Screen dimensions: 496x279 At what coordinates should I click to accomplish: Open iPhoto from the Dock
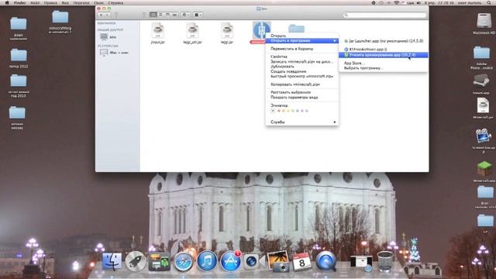[x=278, y=261]
